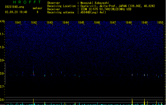Image resolution: width=166 pixels, height=105 pixels.
Task: Click time marker 1846
Action: click(97, 23)
